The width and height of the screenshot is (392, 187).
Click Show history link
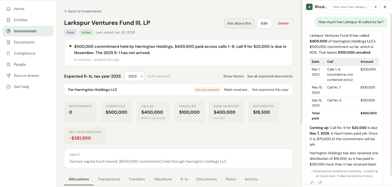tap(233, 76)
